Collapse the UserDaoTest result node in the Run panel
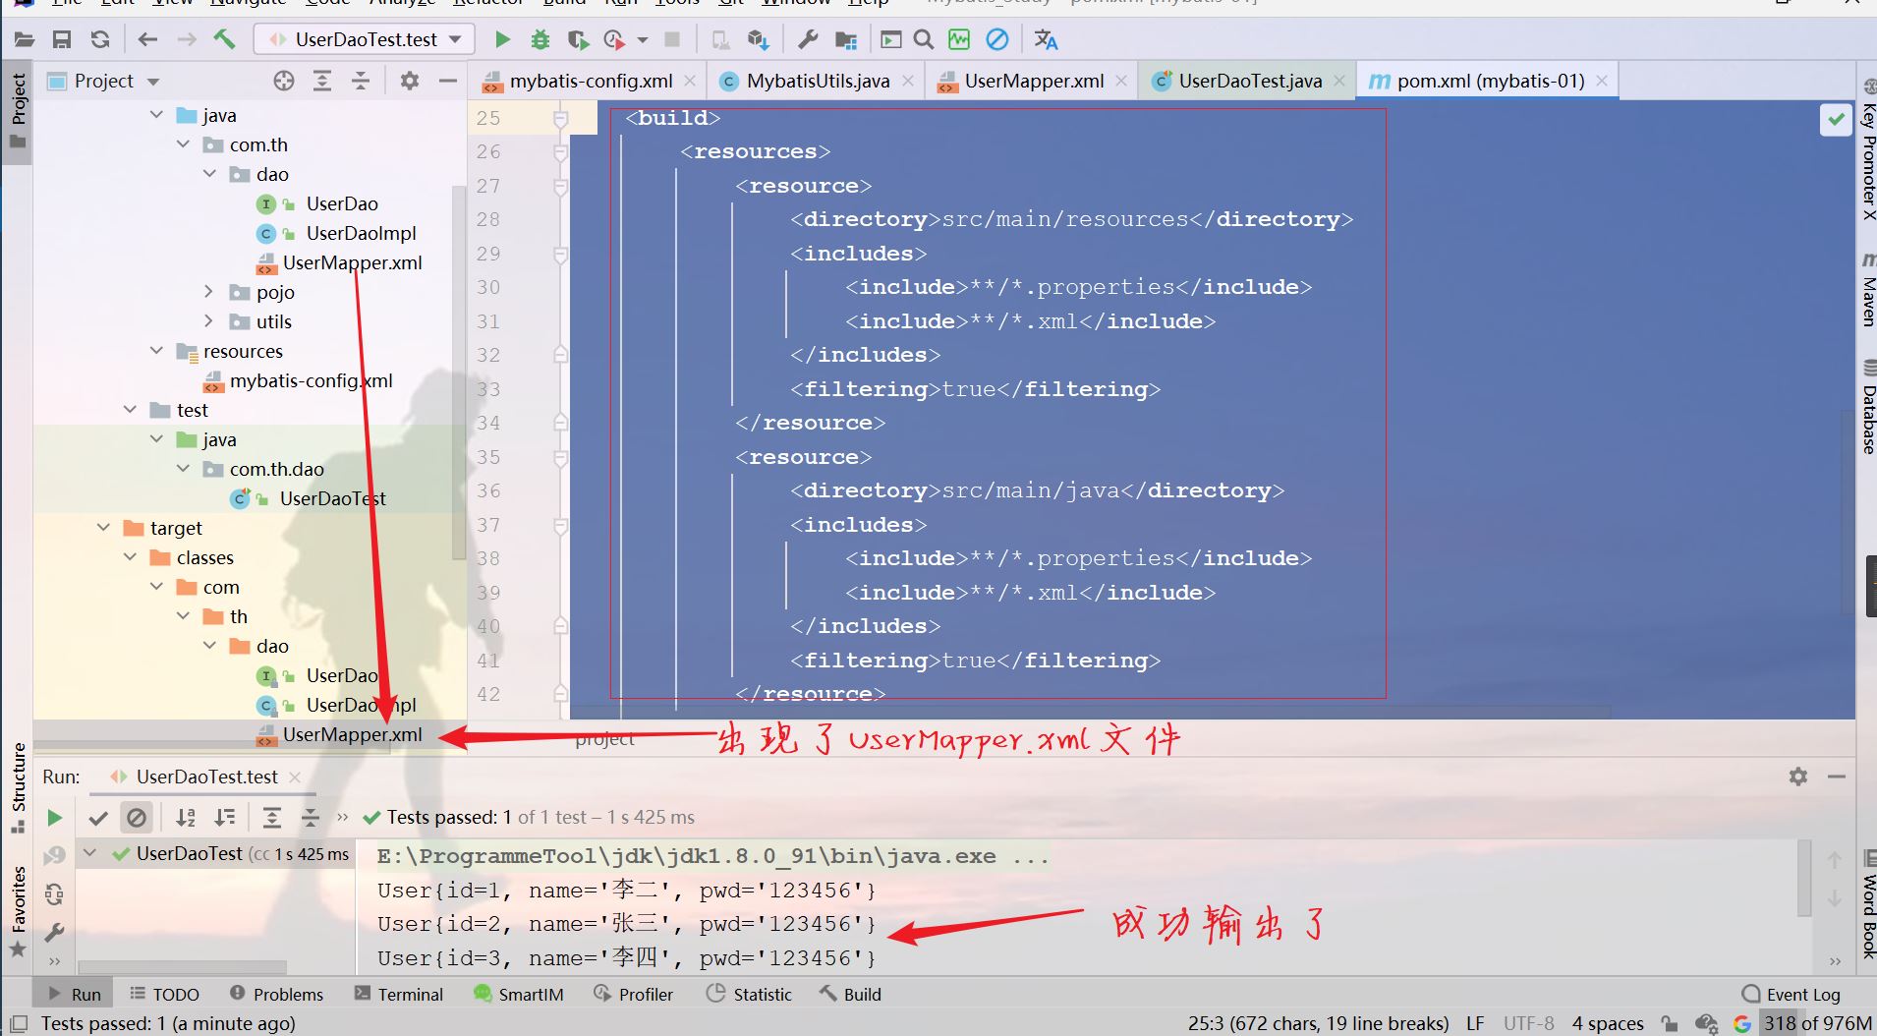The height and width of the screenshot is (1036, 1877). 90,853
